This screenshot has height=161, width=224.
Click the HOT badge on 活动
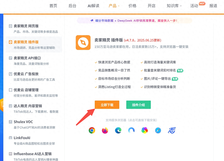tap(202, 3)
